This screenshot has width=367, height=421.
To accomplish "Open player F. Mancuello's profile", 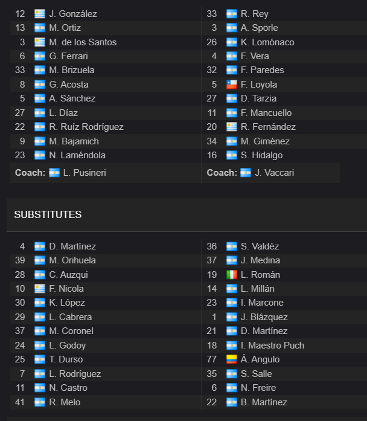I will (266, 113).
